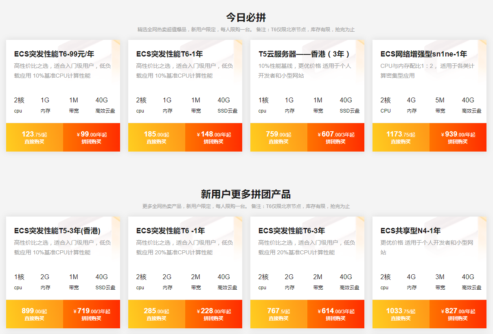Viewport: 493px width, 334px height.
Task: Open T5云服务器——香港（3年）card title
Action: (305, 54)
